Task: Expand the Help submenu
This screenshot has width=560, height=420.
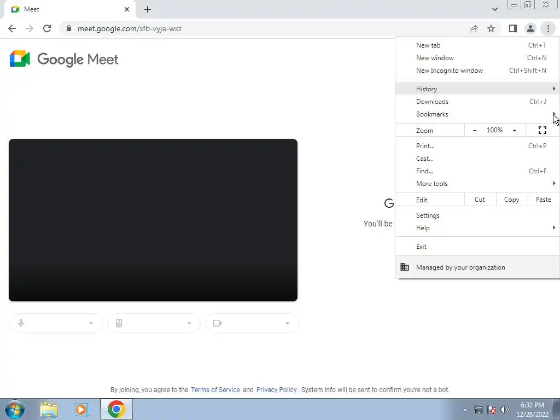Action: click(x=477, y=228)
